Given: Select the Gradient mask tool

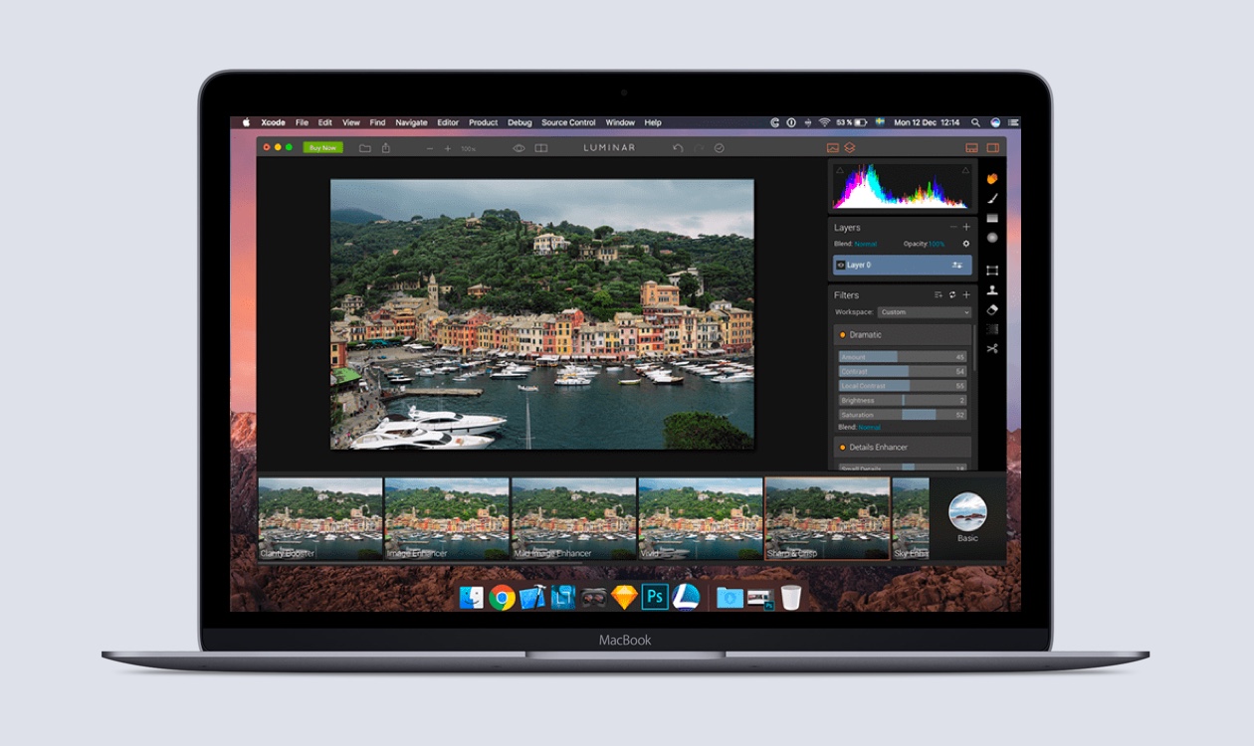Looking at the screenshot, I should (992, 218).
